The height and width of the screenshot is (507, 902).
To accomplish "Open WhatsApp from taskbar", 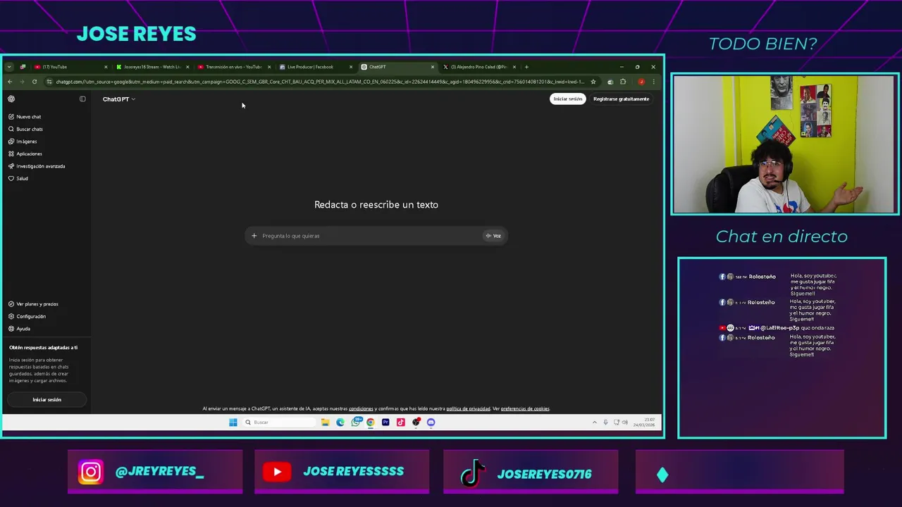I will (356, 423).
